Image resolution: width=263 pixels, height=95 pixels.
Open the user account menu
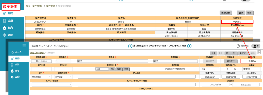(256, 46)
